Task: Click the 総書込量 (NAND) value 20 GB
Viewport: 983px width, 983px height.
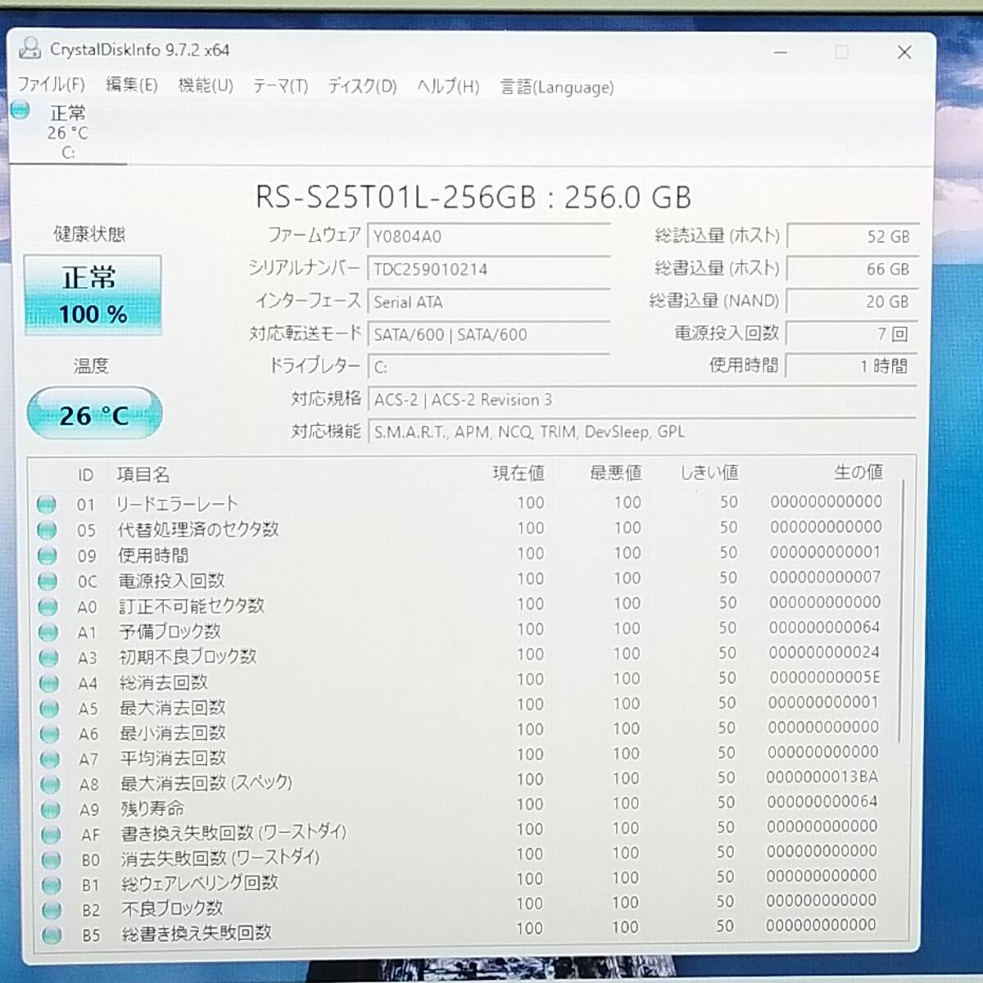Action: [853, 301]
